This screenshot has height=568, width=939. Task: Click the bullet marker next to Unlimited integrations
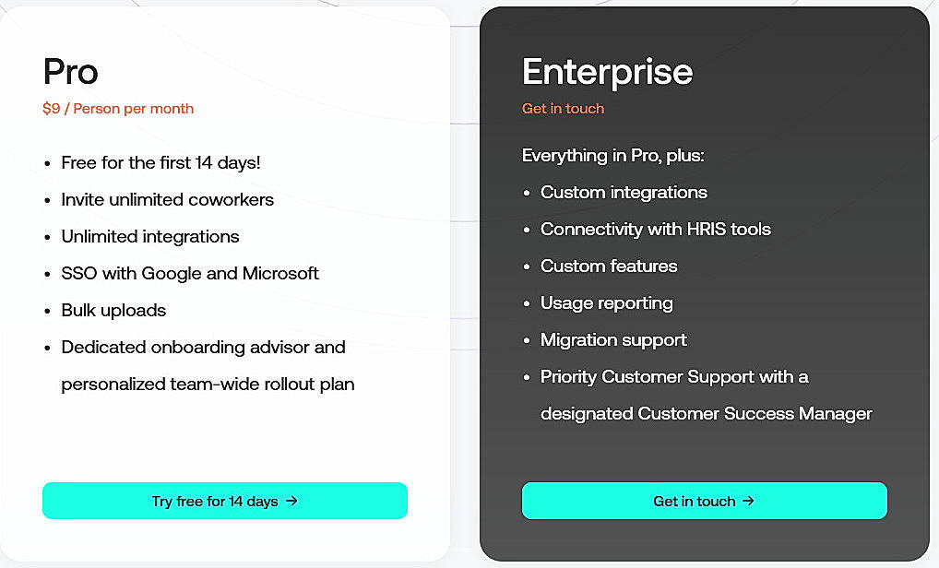click(46, 236)
